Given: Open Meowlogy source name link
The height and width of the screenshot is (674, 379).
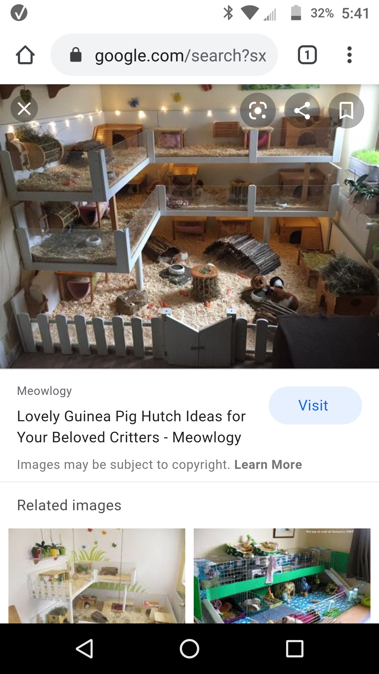Looking at the screenshot, I should click(x=44, y=391).
